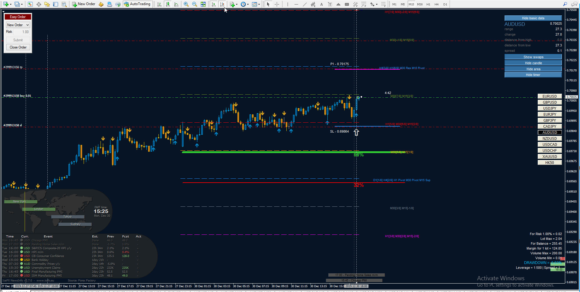
Task: Toggle the Hide timer option
Action: (x=533, y=75)
